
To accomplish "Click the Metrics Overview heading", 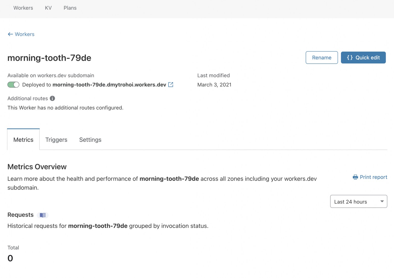I will pos(37,167).
